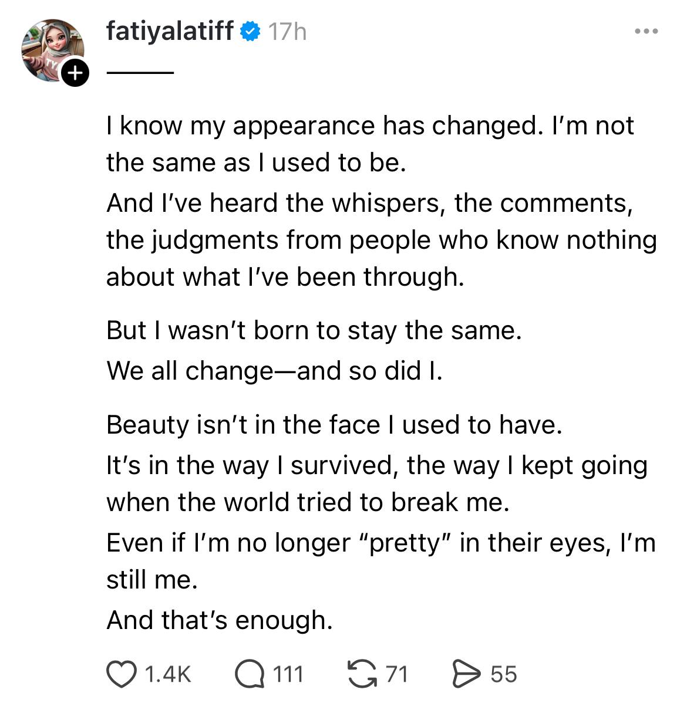The height and width of the screenshot is (710, 687).
Task: Open fatiyalatiff's profile avatar
Action: [x=52, y=50]
